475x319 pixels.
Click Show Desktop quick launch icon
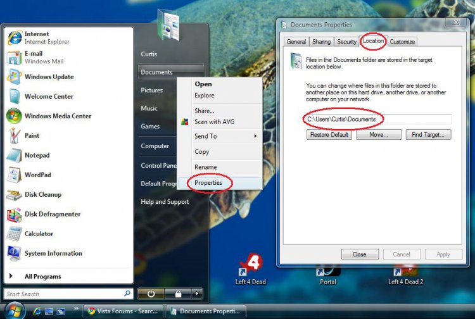(x=49, y=311)
